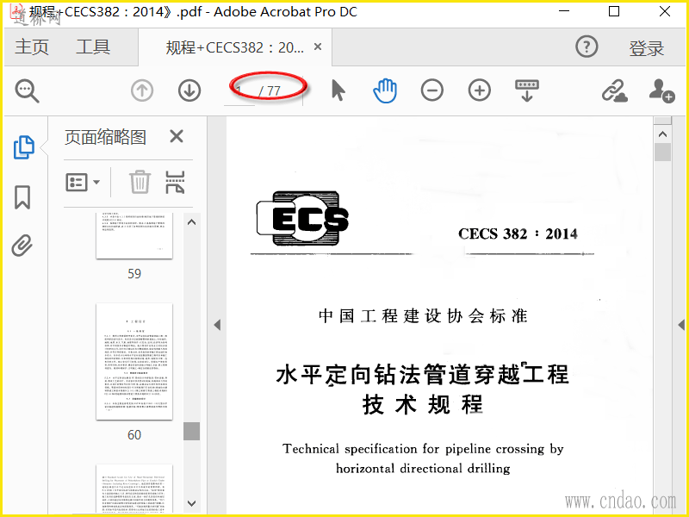This screenshot has width=689, height=517.
Task: Click the 页面缩略图 panel title
Action: point(105,137)
